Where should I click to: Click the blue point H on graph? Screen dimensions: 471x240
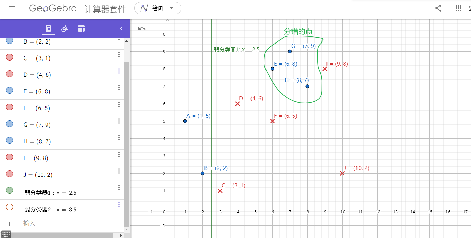307,86
